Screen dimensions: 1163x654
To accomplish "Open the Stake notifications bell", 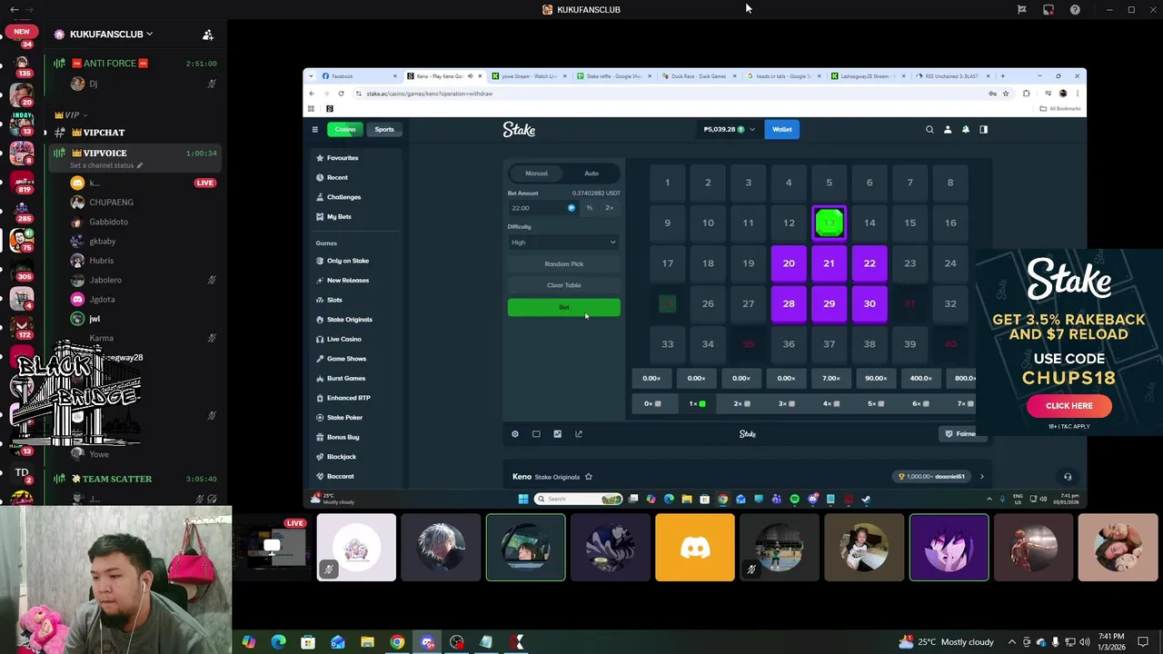I will click(966, 130).
